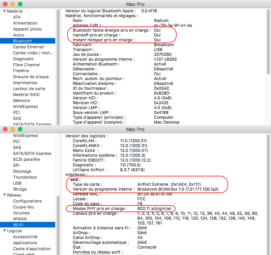Zoom the bottom Mac Pro window
Screen dimensions: 271x255
[x=20, y=129]
